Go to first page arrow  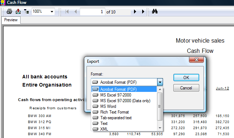(x=67, y=11)
